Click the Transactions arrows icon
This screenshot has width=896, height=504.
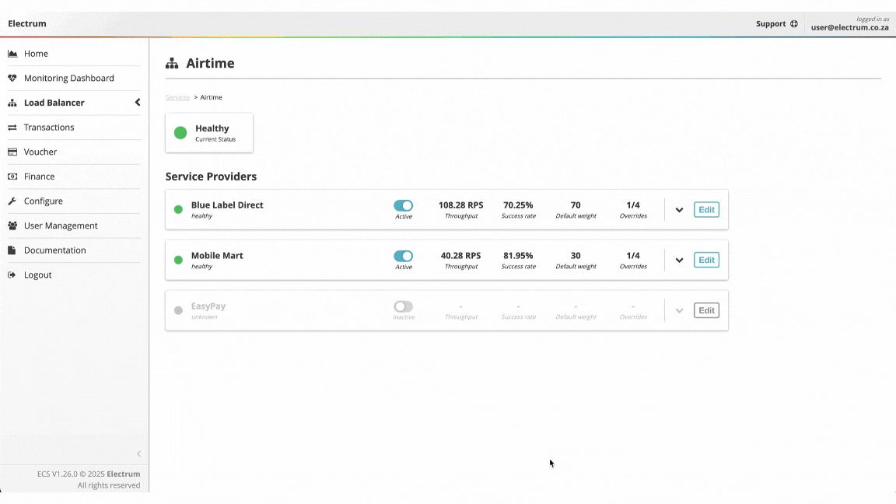tap(12, 128)
